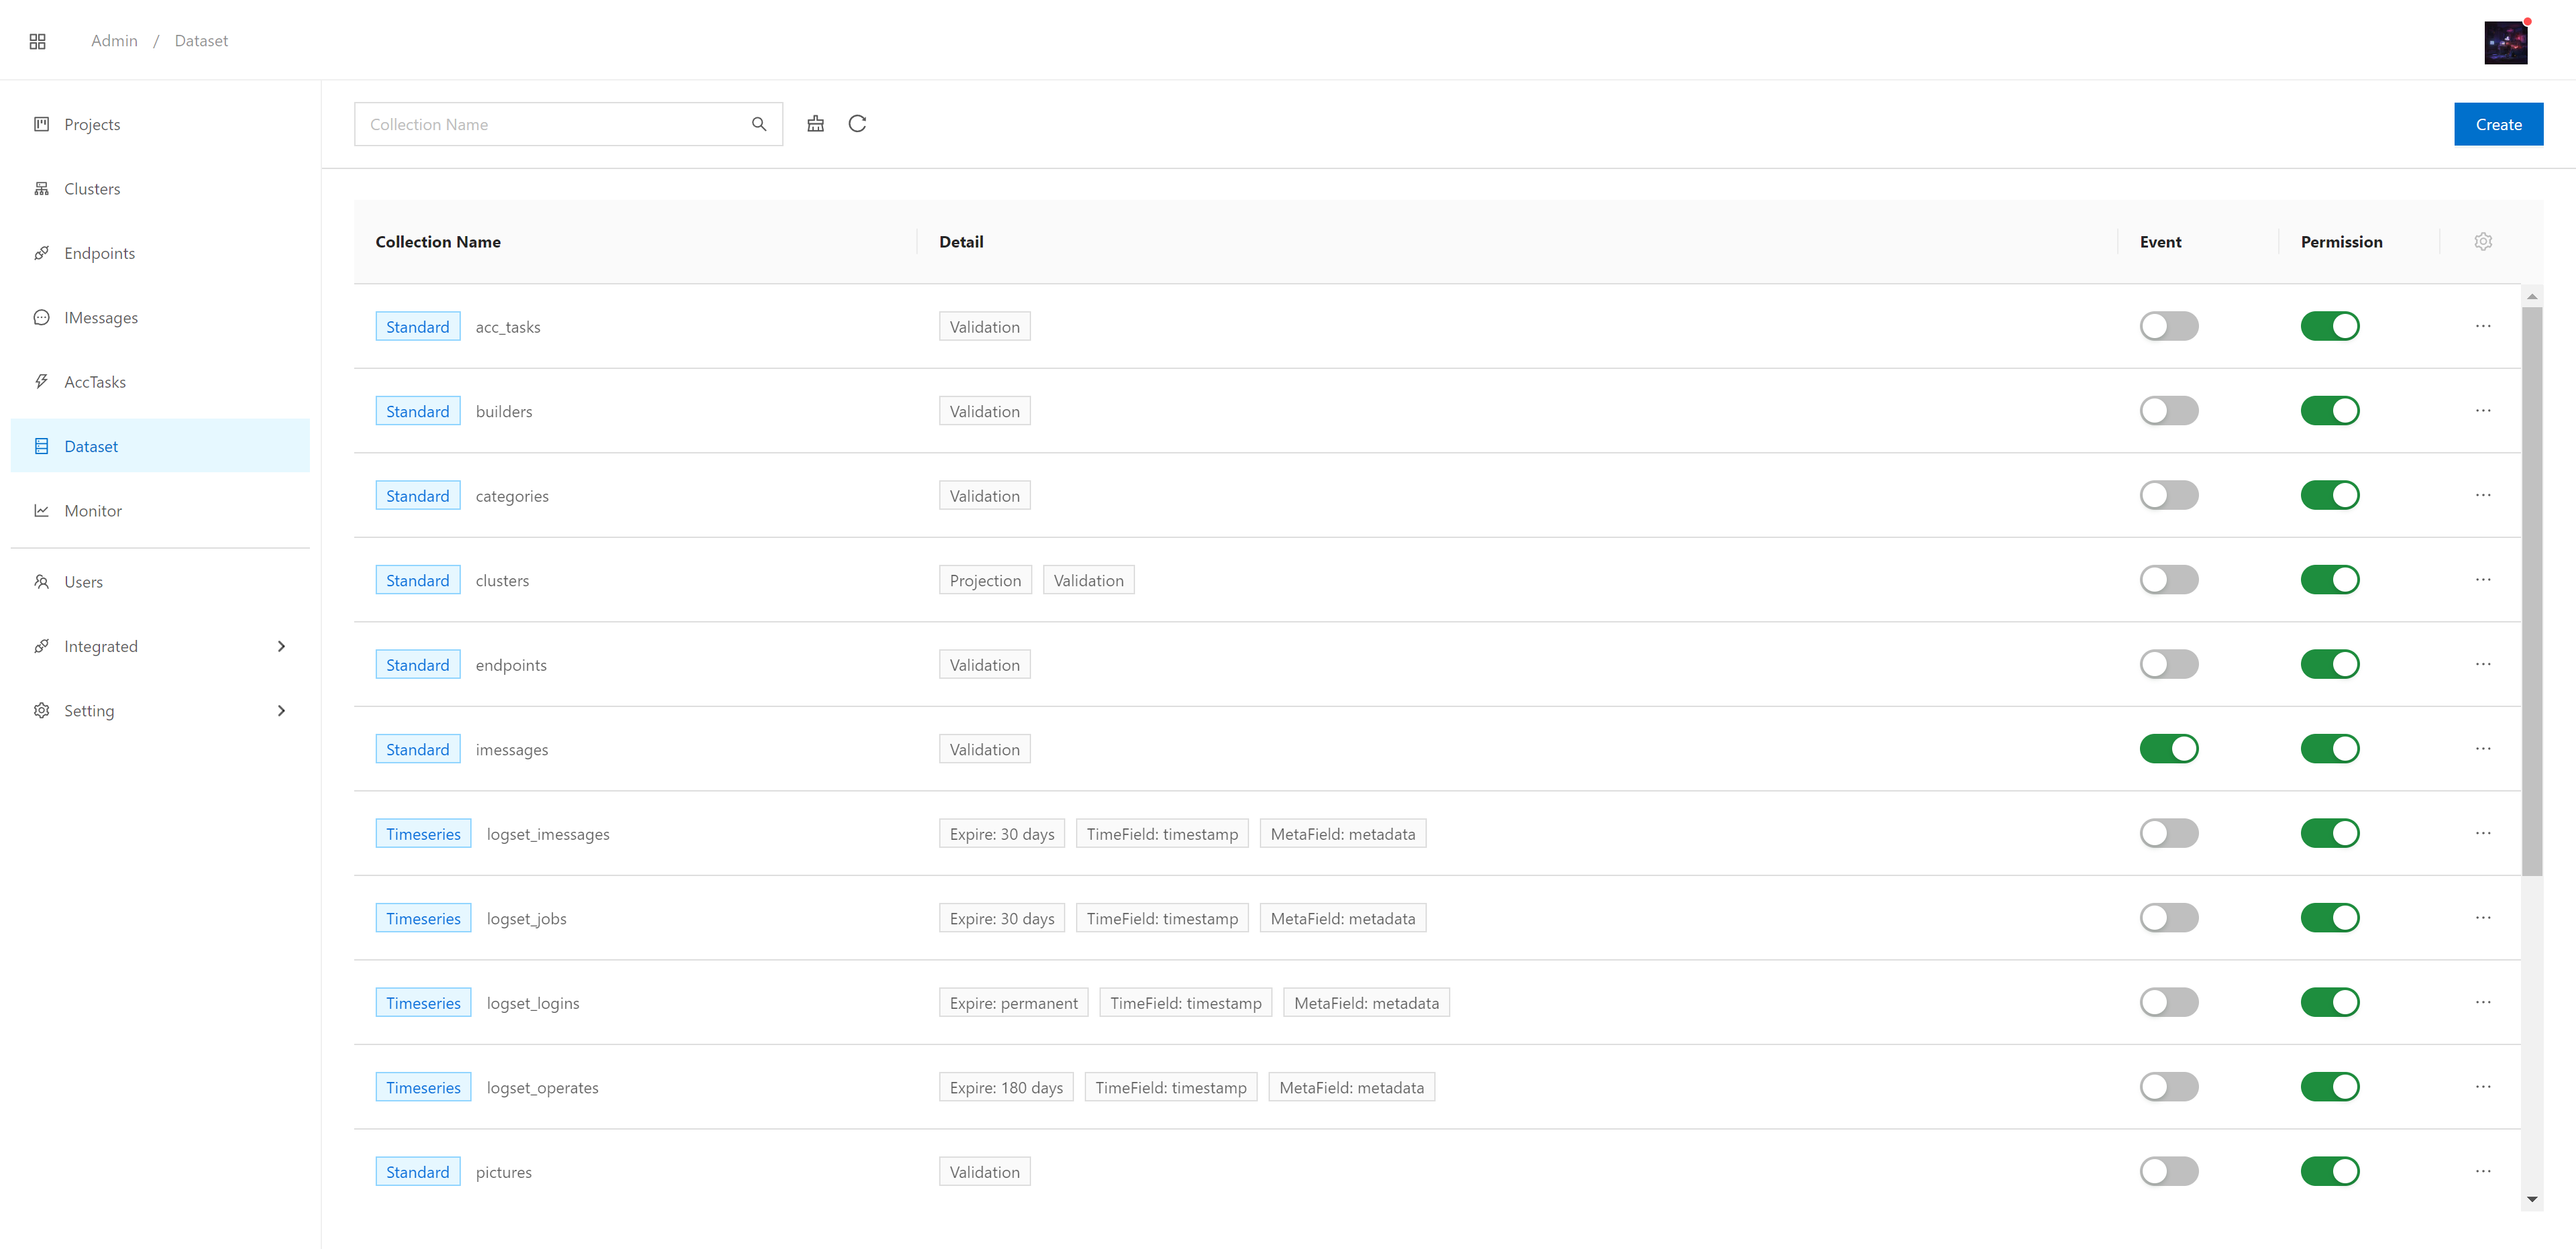
Task: Disable Event toggle for imessages
Action: (x=2168, y=749)
